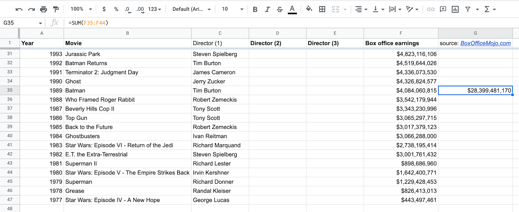Select the Back to the Future cell
Viewport: 519px width, 212px height.
128,127
